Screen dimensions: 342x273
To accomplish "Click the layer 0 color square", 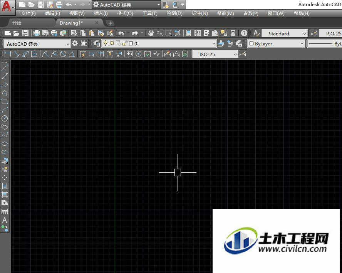I will (131, 43).
